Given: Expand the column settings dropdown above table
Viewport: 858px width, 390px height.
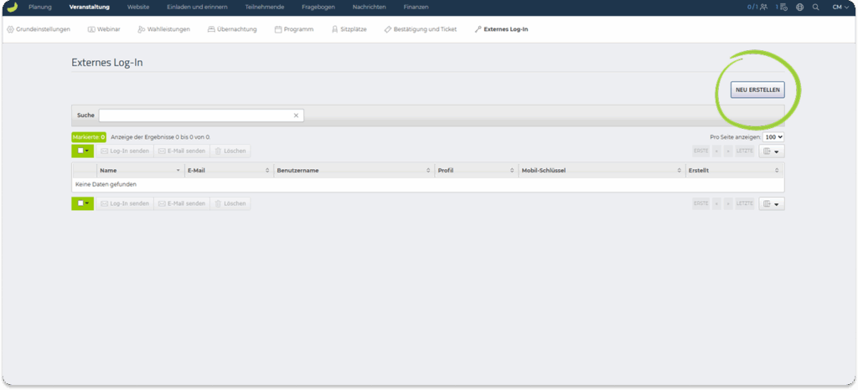Looking at the screenshot, I should point(772,151).
